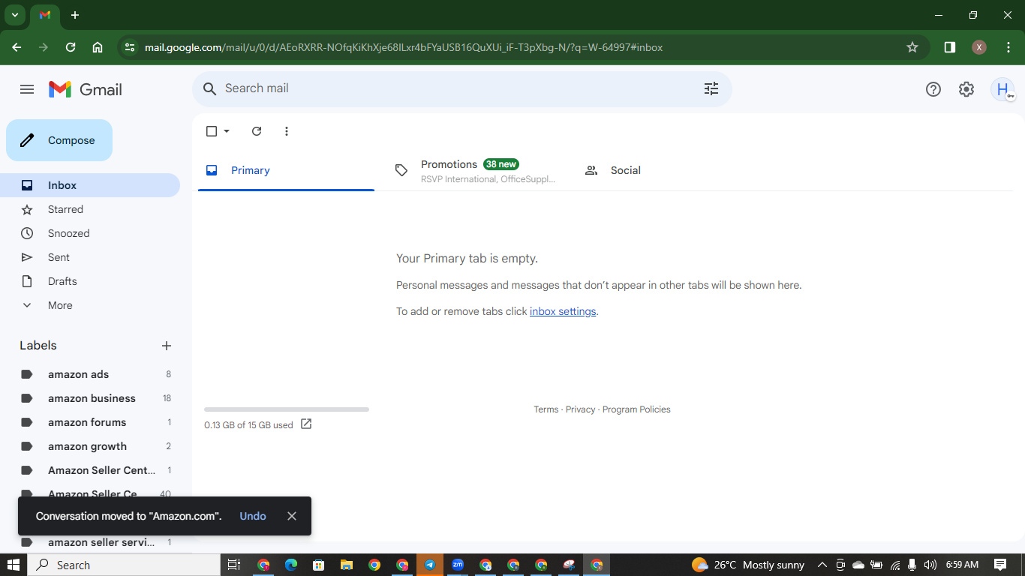Open the Program Policies link
This screenshot has height=576, width=1025.
(x=636, y=409)
